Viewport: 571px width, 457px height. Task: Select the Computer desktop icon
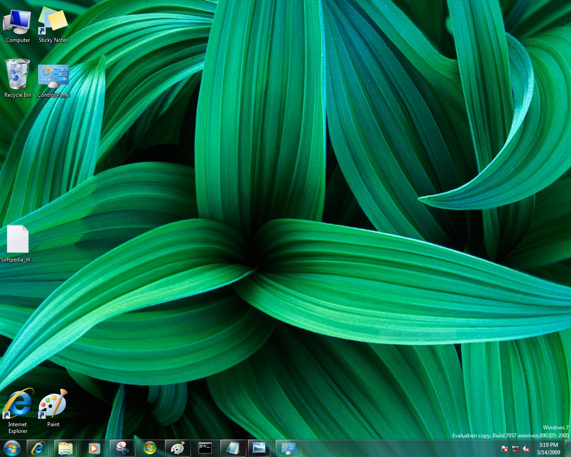(x=18, y=26)
